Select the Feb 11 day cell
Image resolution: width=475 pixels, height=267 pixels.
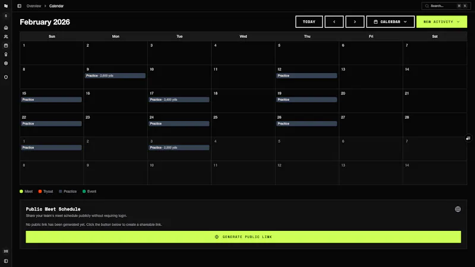pyautogui.click(x=243, y=77)
